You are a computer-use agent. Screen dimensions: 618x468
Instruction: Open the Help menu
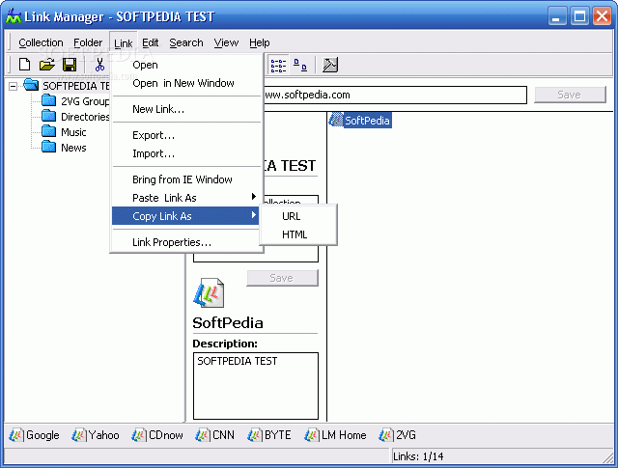(x=260, y=42)
